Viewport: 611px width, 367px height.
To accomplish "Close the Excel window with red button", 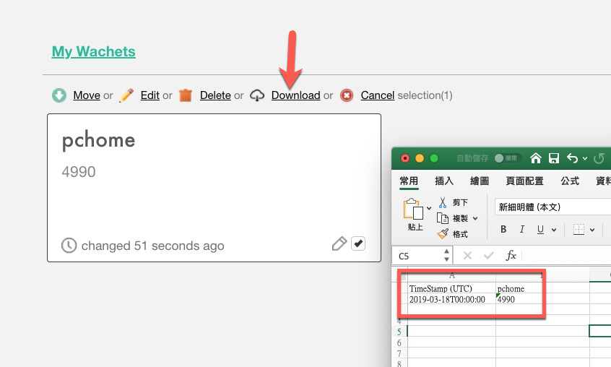I will (405, 158).
